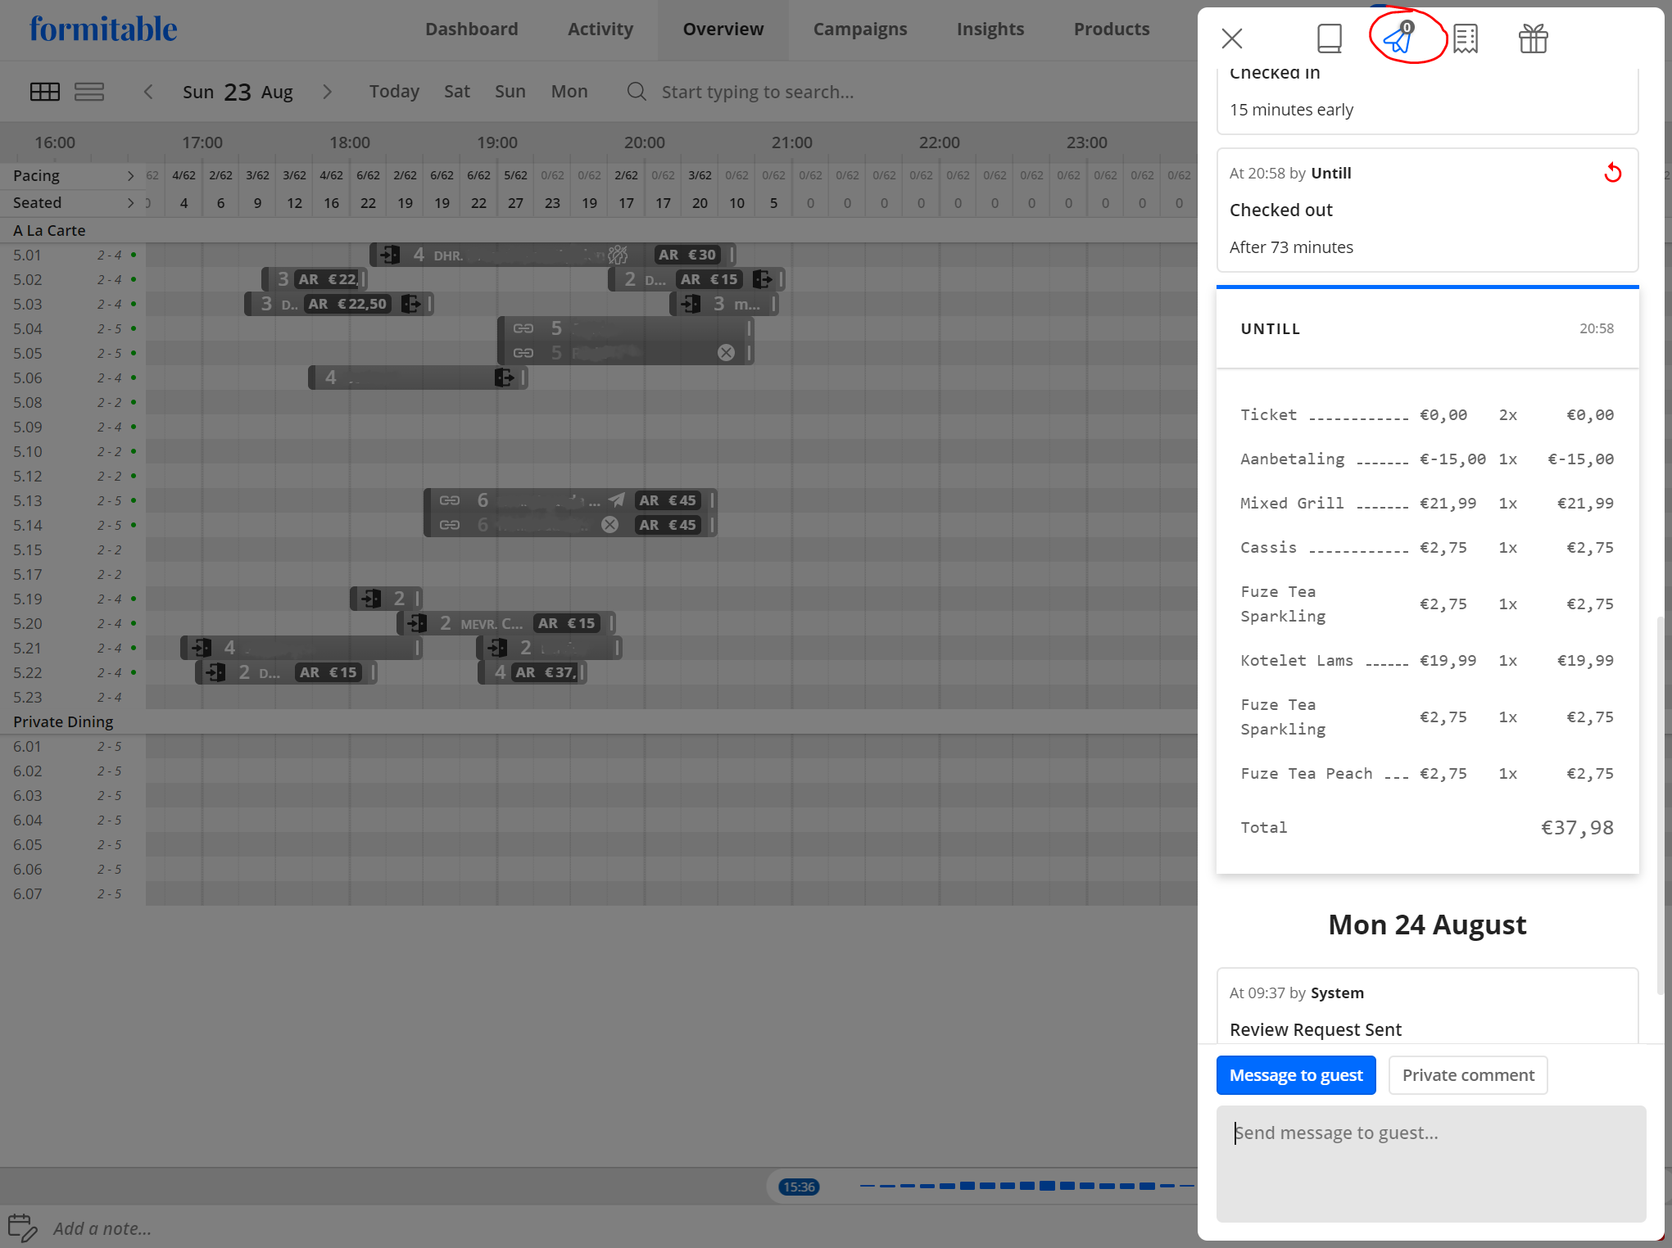The image size is (1672, 1248).
Task: Open the Campaigns section
Action: 860,29
